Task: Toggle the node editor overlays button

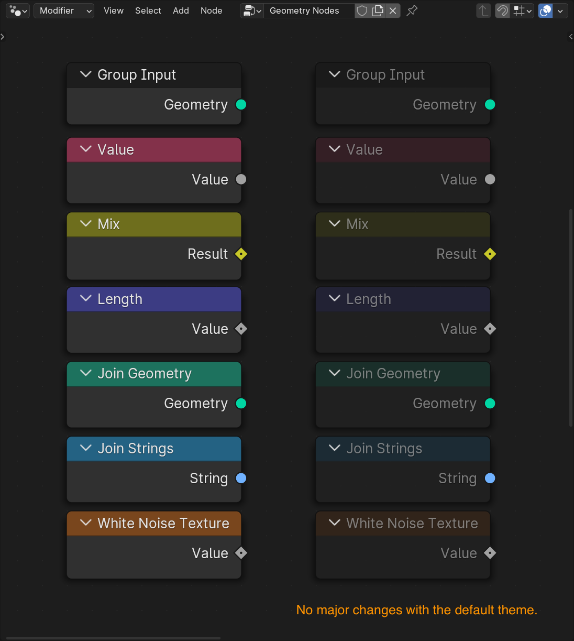Action: (545, 10)
